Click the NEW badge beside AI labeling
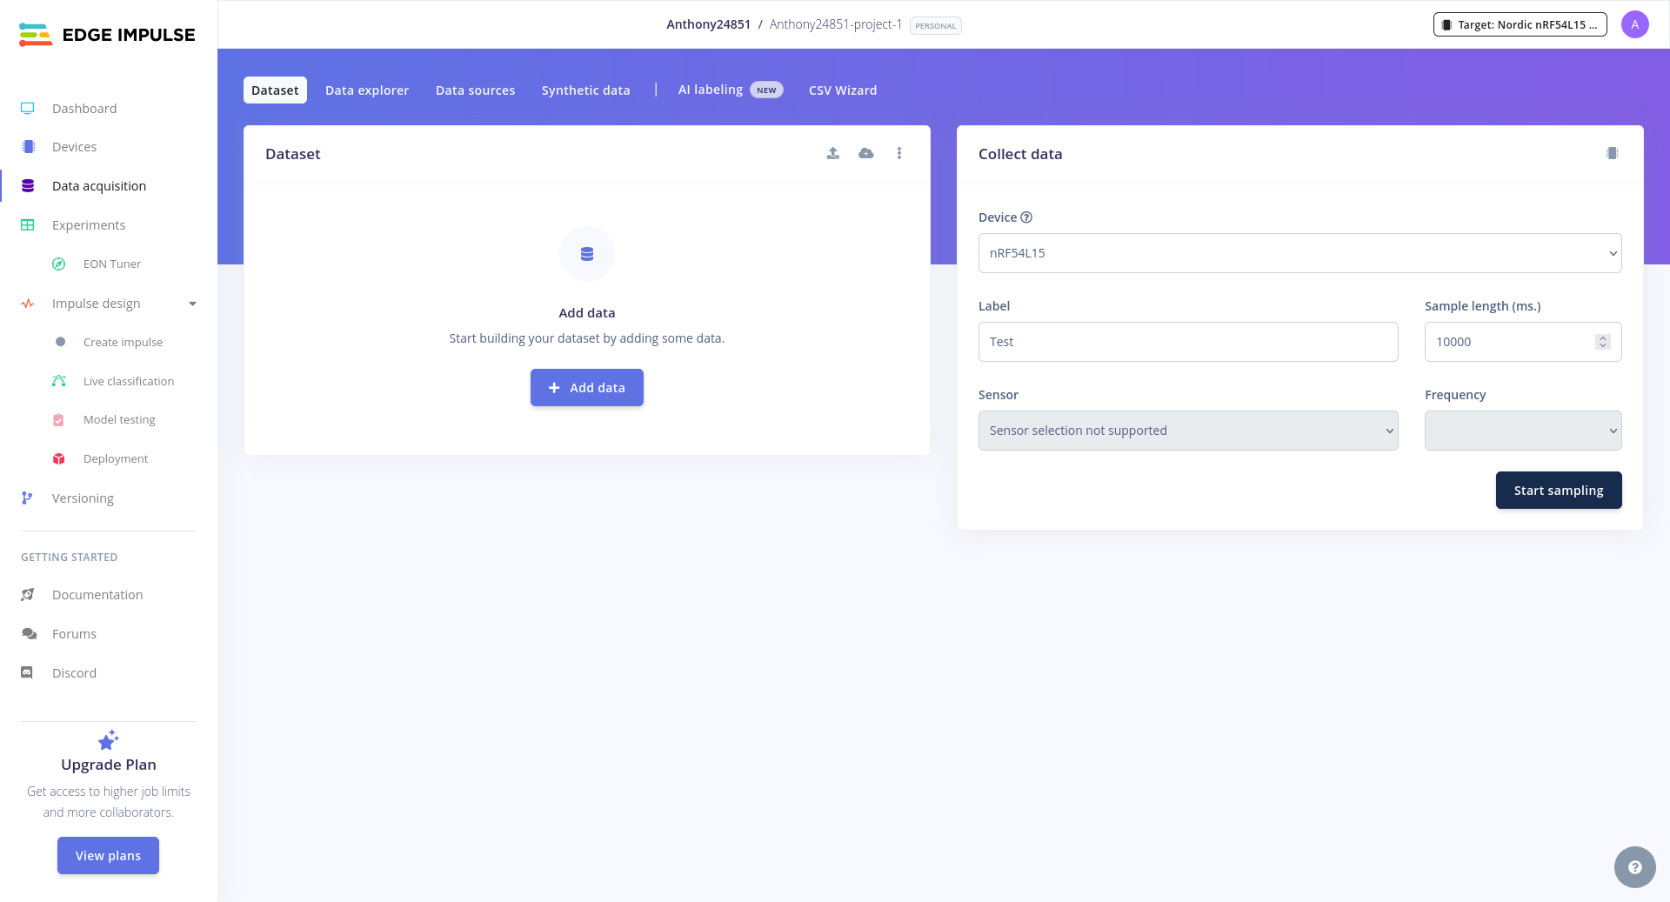This screenshot has width=1670, height=902. [x=766, y=90]
